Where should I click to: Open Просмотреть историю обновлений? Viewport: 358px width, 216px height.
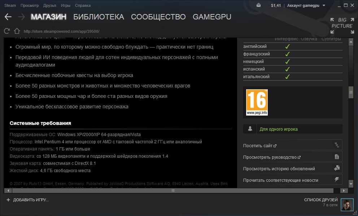point(279,169)
